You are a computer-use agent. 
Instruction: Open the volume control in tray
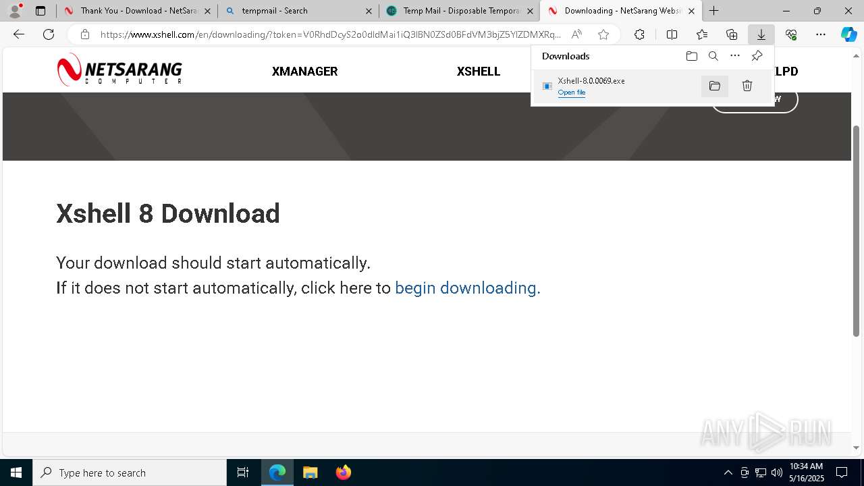(776, 473)
